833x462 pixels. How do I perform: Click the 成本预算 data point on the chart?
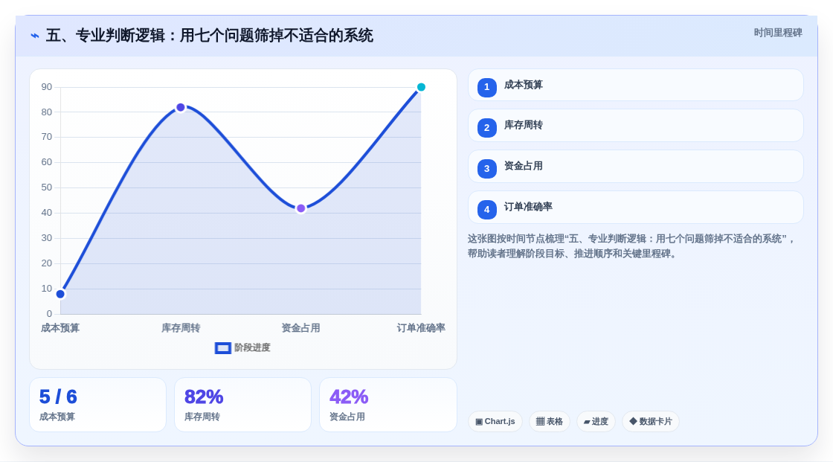click(x=60, y=294)
